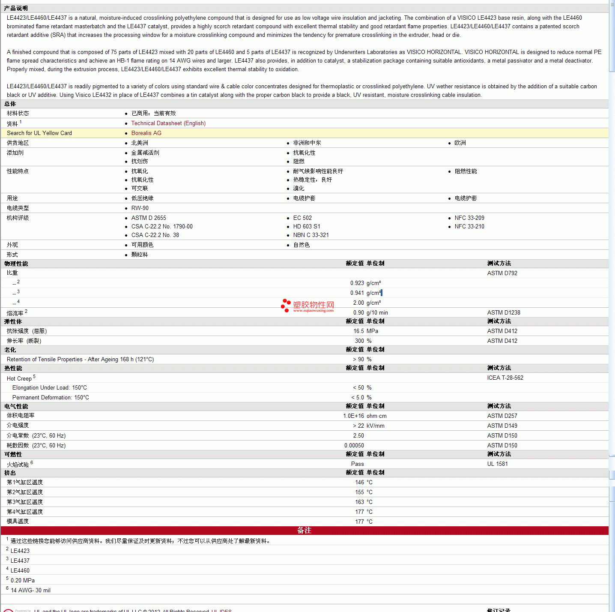Click the 低压绝缘 usage entry
Image resolution: width=615 pixels, height=612 pixels.
point(142,198)
